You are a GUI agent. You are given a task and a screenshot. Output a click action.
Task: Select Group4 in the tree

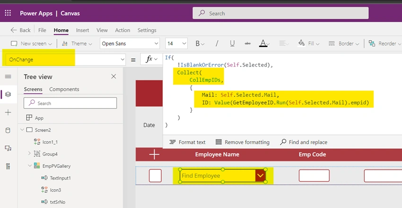50,154
